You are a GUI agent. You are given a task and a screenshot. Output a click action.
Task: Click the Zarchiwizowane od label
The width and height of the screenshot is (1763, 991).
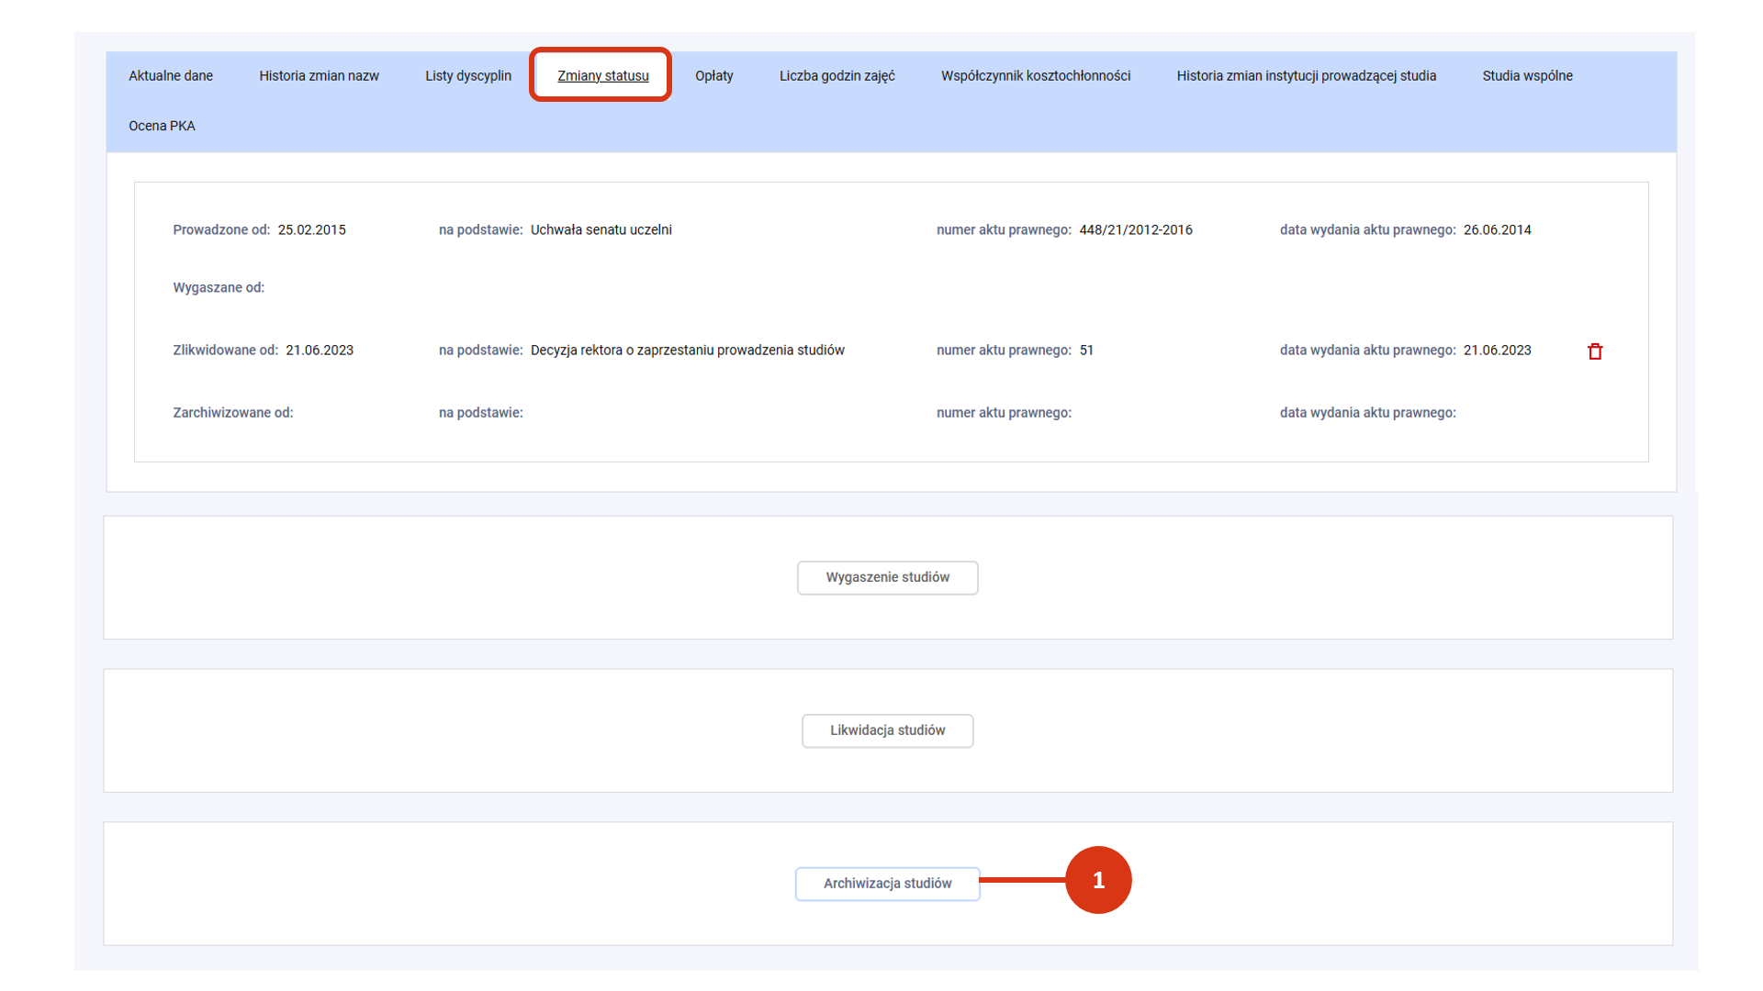[x=233, y=413]
